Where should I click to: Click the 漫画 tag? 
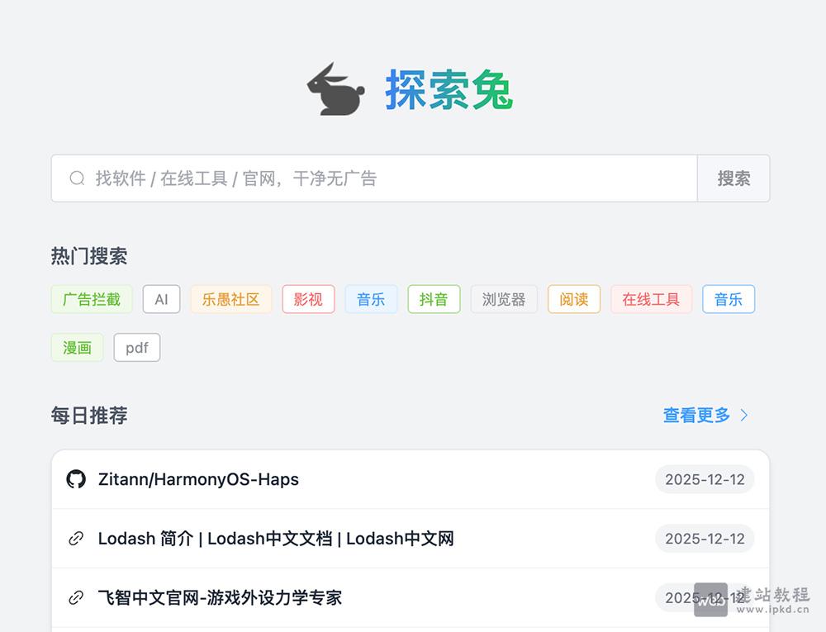(x=77, y=348)
